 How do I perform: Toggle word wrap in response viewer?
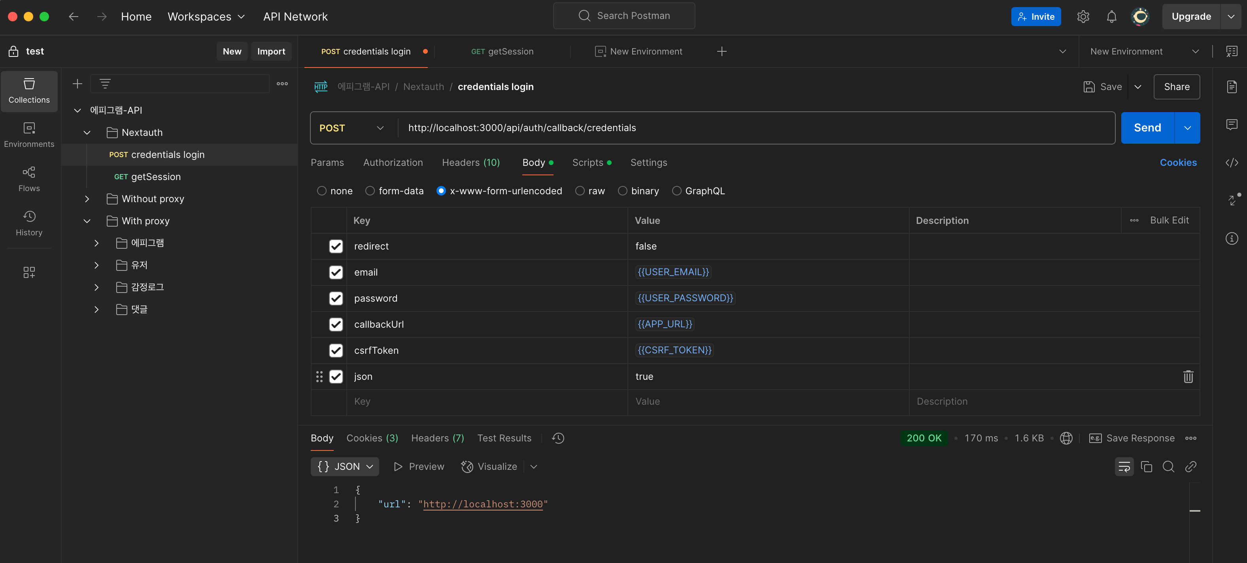(1124, 466)
